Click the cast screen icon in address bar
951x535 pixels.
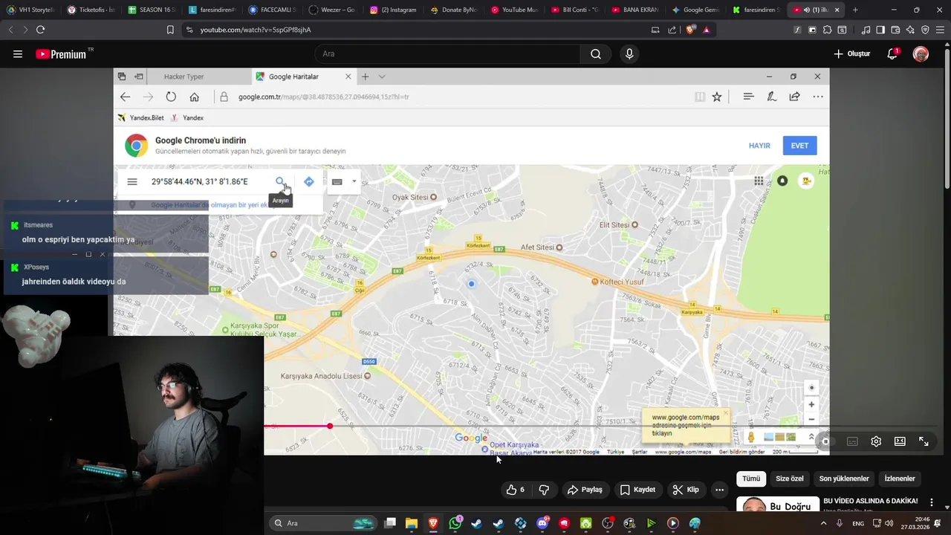tap(655, 30)
